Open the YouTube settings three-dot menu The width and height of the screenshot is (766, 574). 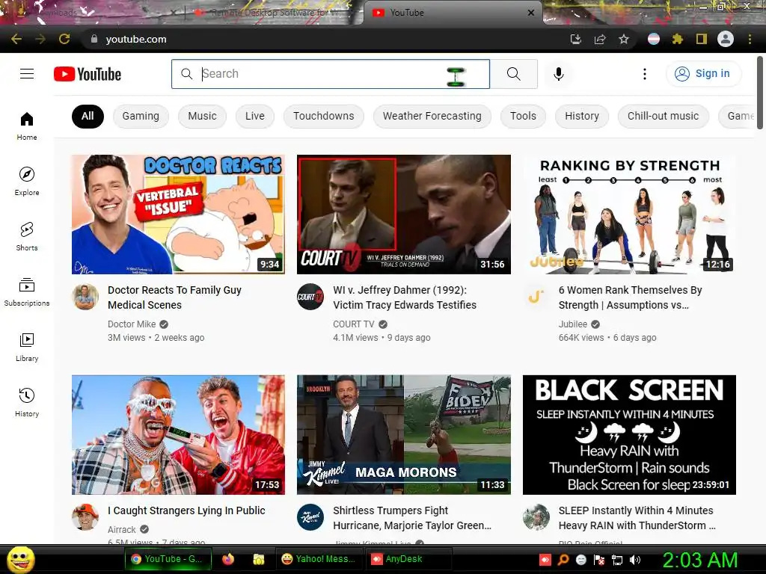point(644,74)
